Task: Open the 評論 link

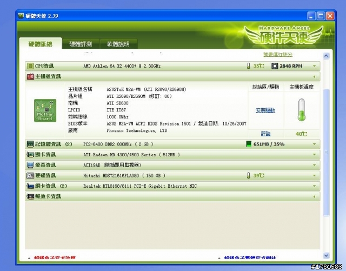Action: click(x=265, y=134)
